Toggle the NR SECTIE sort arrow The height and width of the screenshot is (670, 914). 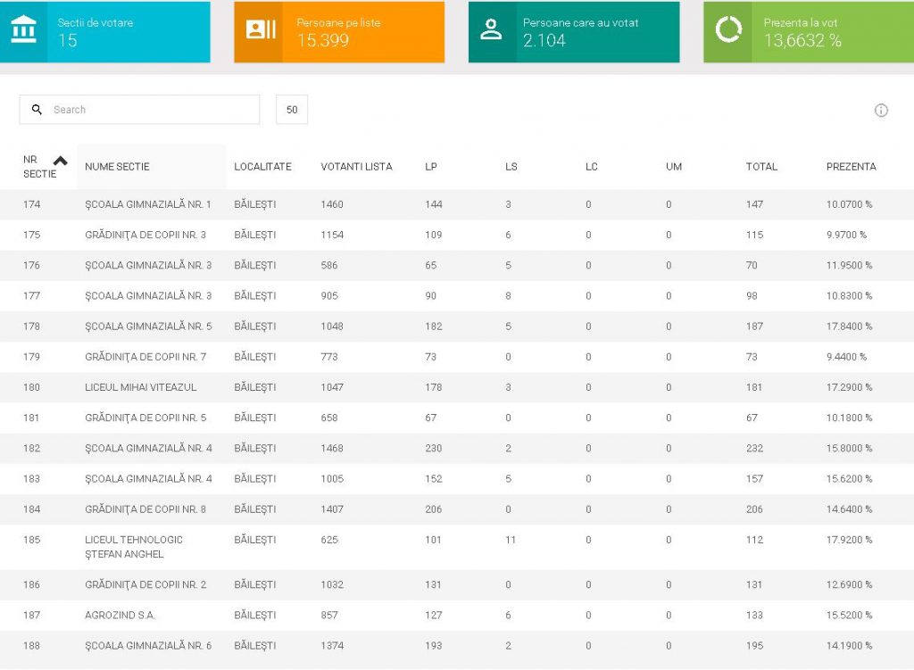60,161
